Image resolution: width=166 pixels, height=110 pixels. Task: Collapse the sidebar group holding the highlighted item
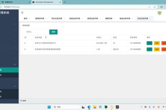(15, 65)
